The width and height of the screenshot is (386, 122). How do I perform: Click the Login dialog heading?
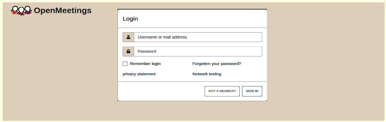130,19
